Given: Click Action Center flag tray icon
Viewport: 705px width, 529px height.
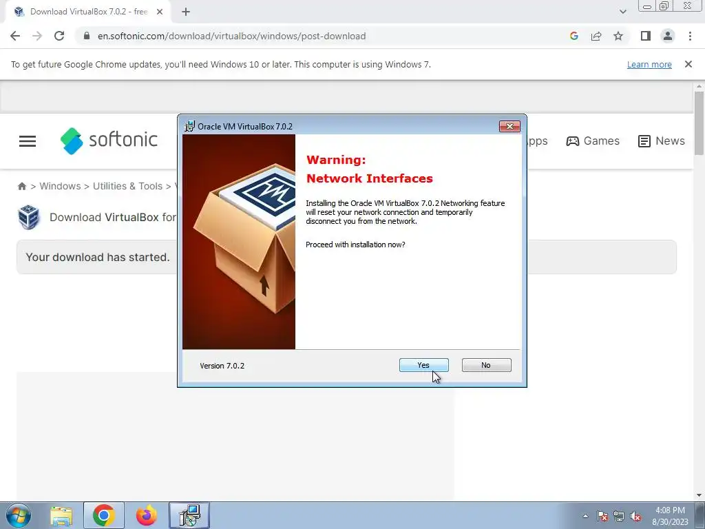Looking at the screenshot, I should [x=602, y=516].
